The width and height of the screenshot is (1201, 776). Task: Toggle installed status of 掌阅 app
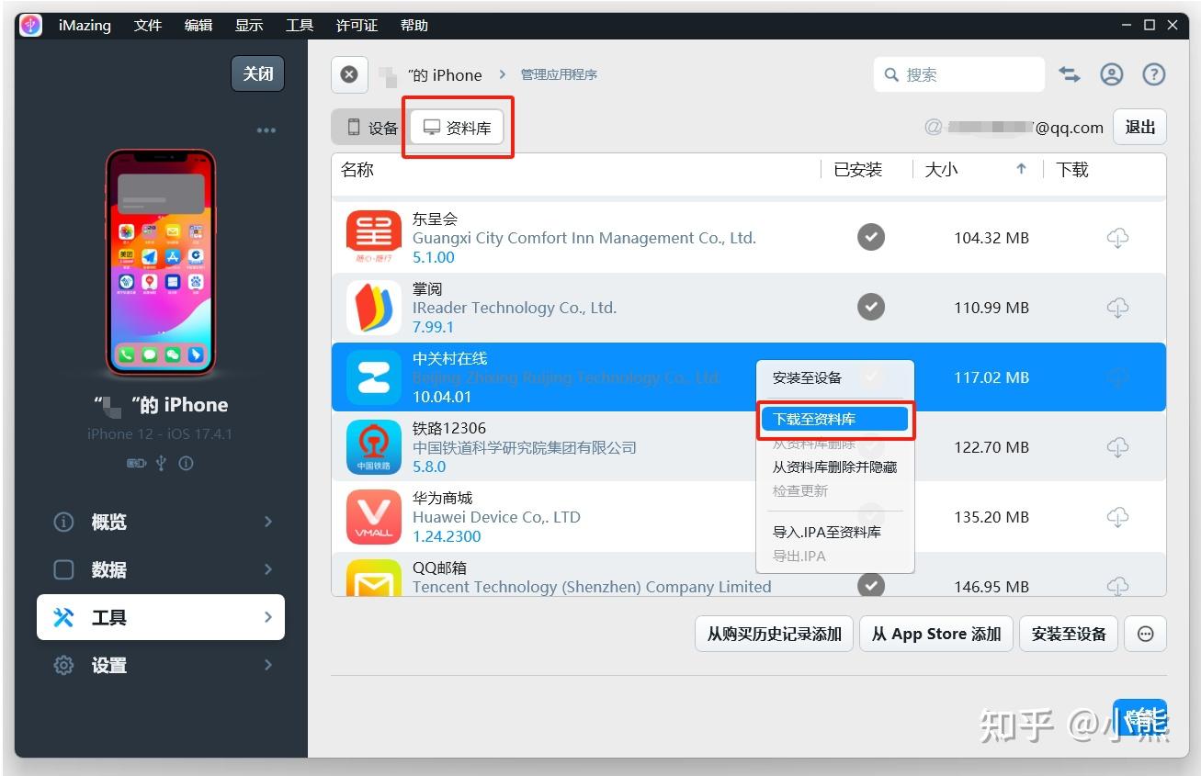tap(870, 307)
